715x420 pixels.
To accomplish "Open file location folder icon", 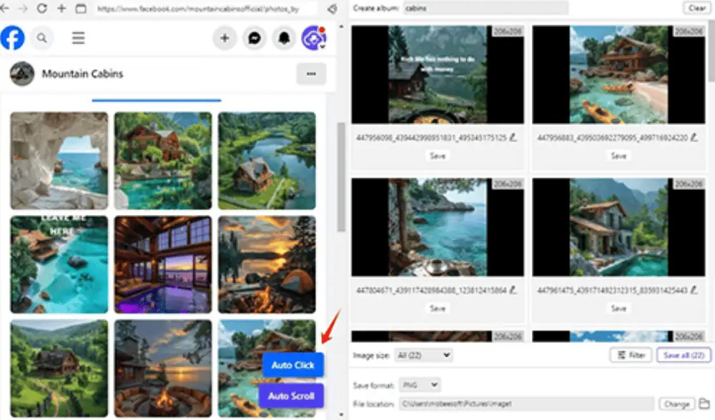I will pos(704,404).
